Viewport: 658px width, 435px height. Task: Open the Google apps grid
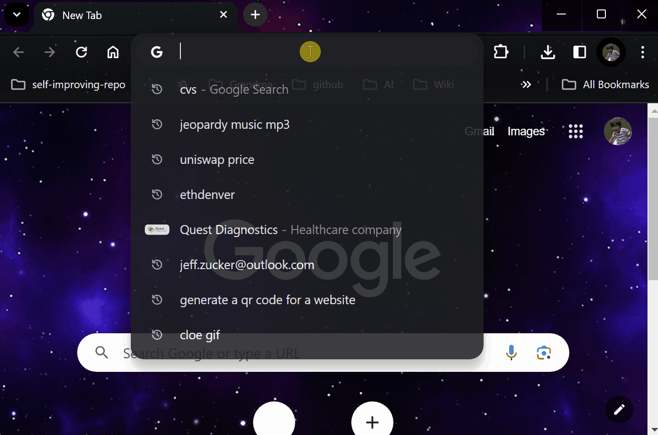point(576,131)
